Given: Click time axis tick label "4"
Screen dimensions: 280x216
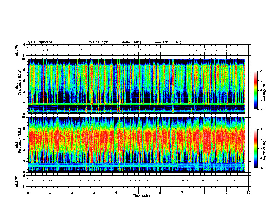Looking at the screenshot, I should (116, 193).
